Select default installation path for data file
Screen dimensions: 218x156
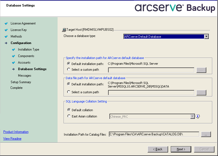[68, 84]
